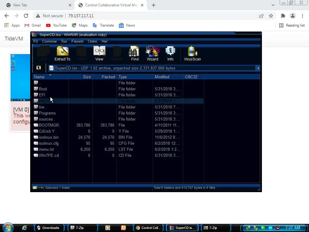Share this page from the address bar

tap(261, 16)
